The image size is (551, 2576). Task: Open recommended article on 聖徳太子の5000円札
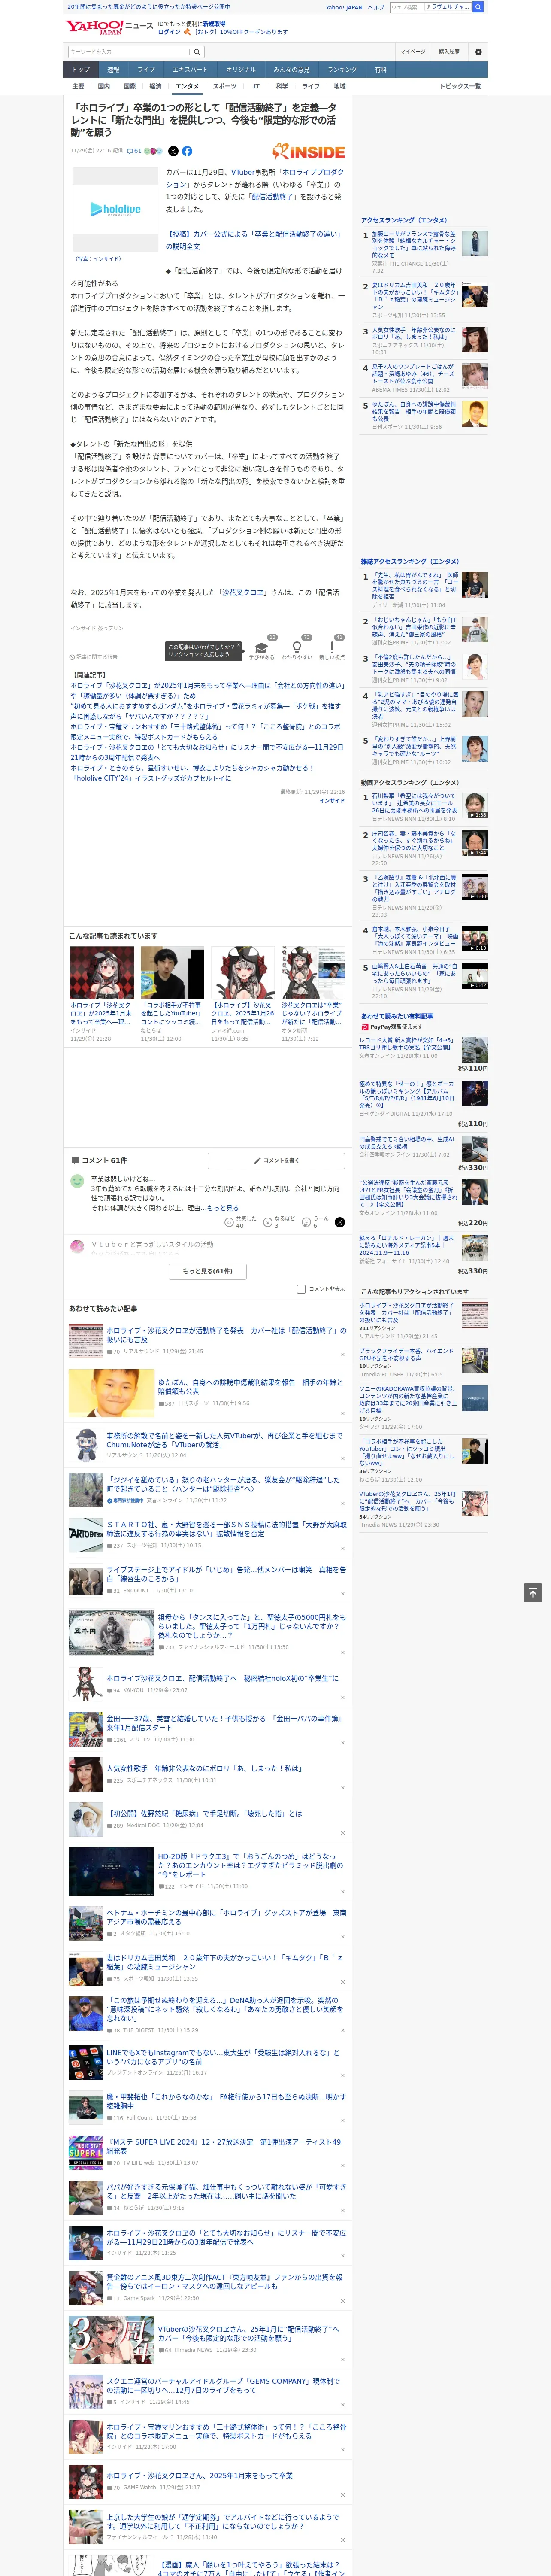(251, 1625)
